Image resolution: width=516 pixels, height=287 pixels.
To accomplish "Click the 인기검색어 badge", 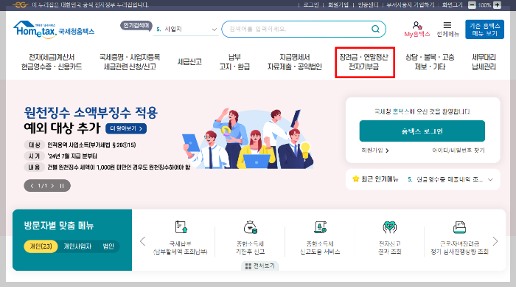I will pos(136,25).
